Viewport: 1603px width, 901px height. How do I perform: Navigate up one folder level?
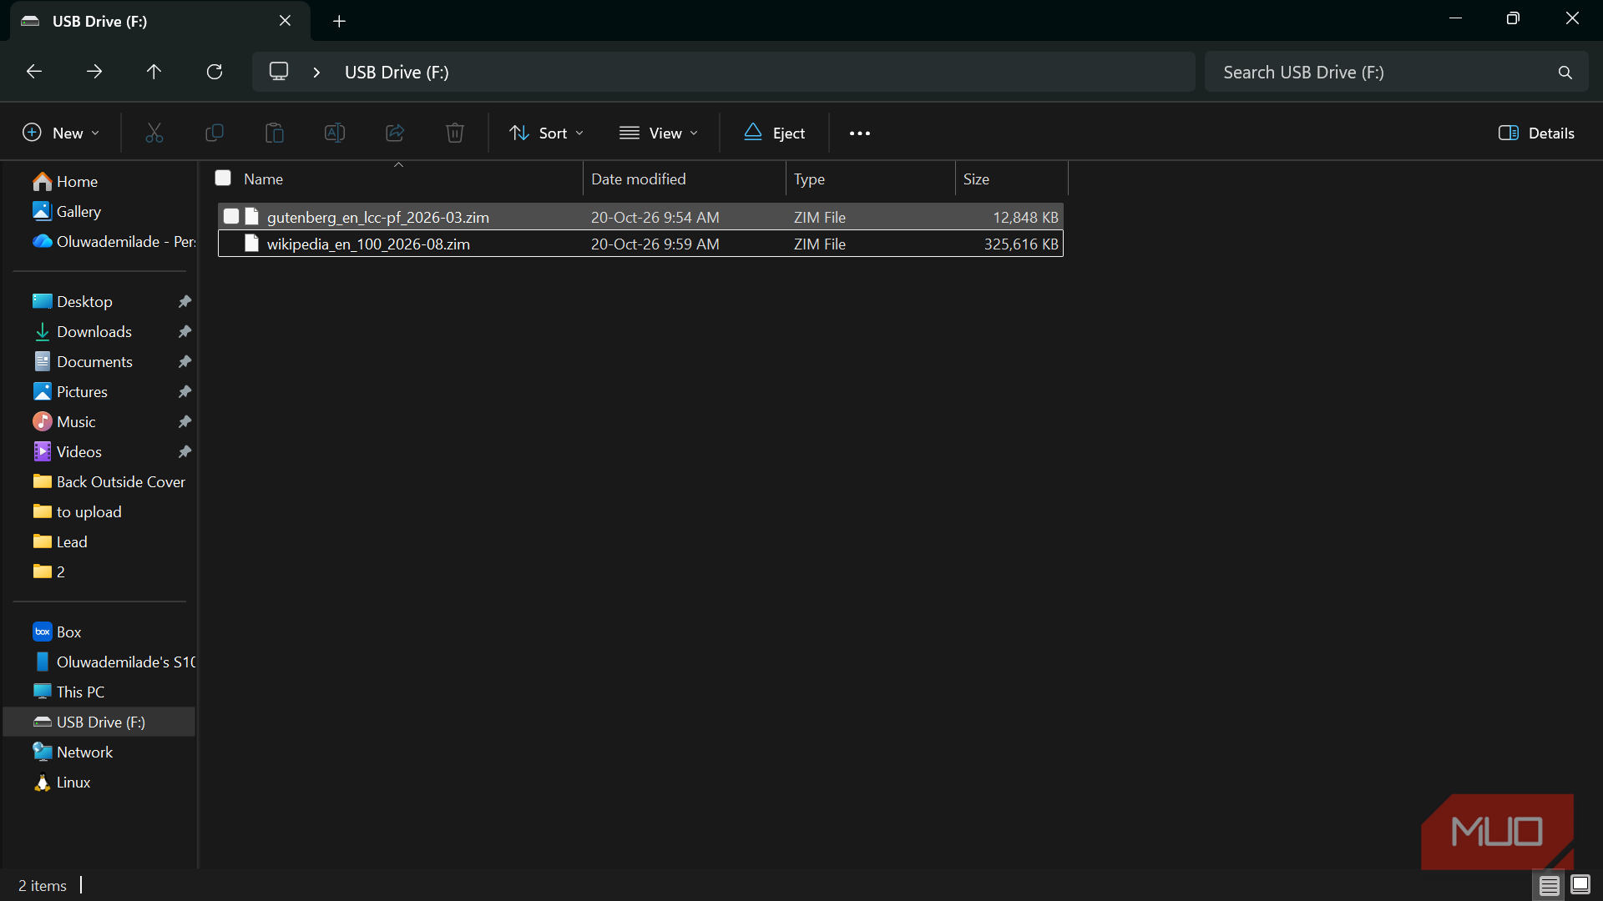[154, 72]
